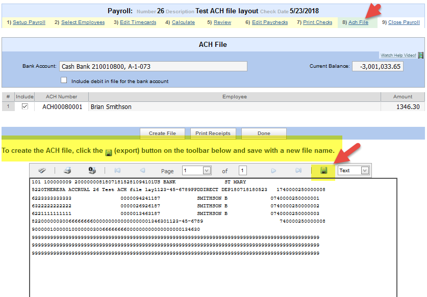Enable include debit in file checkbox
This screenshot has height=297, width=427.
click(x=64, y=79)
